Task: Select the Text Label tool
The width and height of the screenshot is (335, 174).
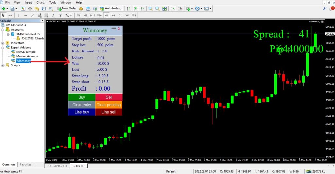Action: coord(60,15)
